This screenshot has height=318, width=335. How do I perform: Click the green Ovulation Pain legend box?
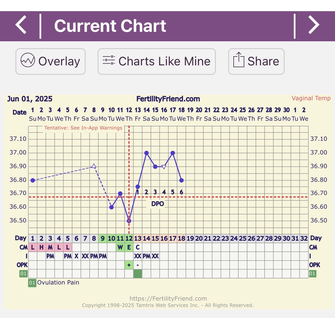32,283
